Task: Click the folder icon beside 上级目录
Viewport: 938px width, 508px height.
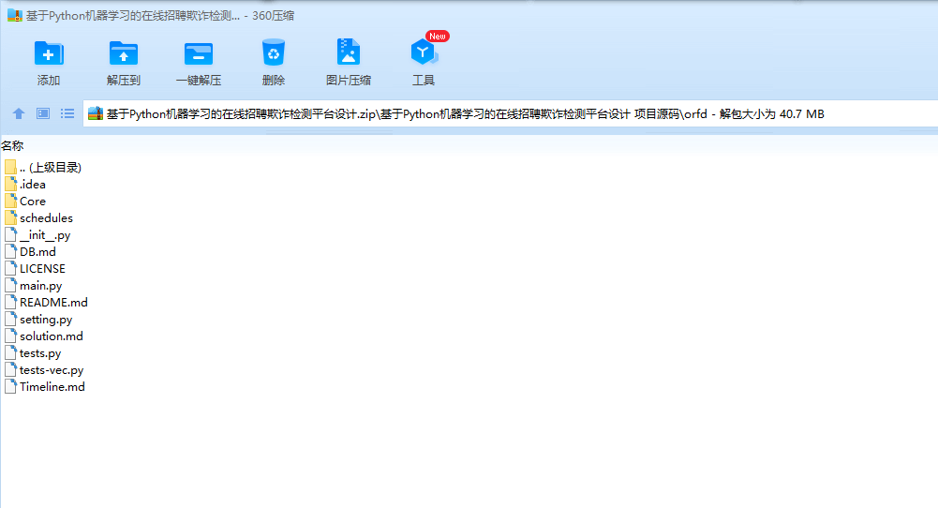Action: pos(10,167)
